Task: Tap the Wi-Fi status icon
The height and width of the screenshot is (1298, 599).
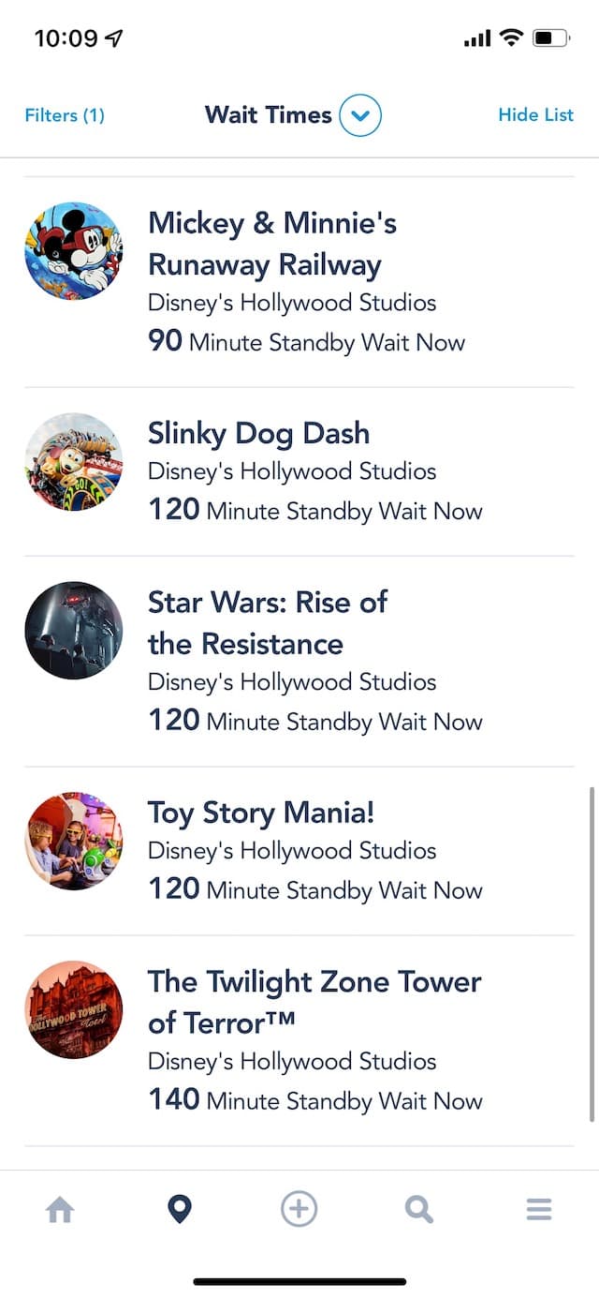Action: (x=510, y=38)
